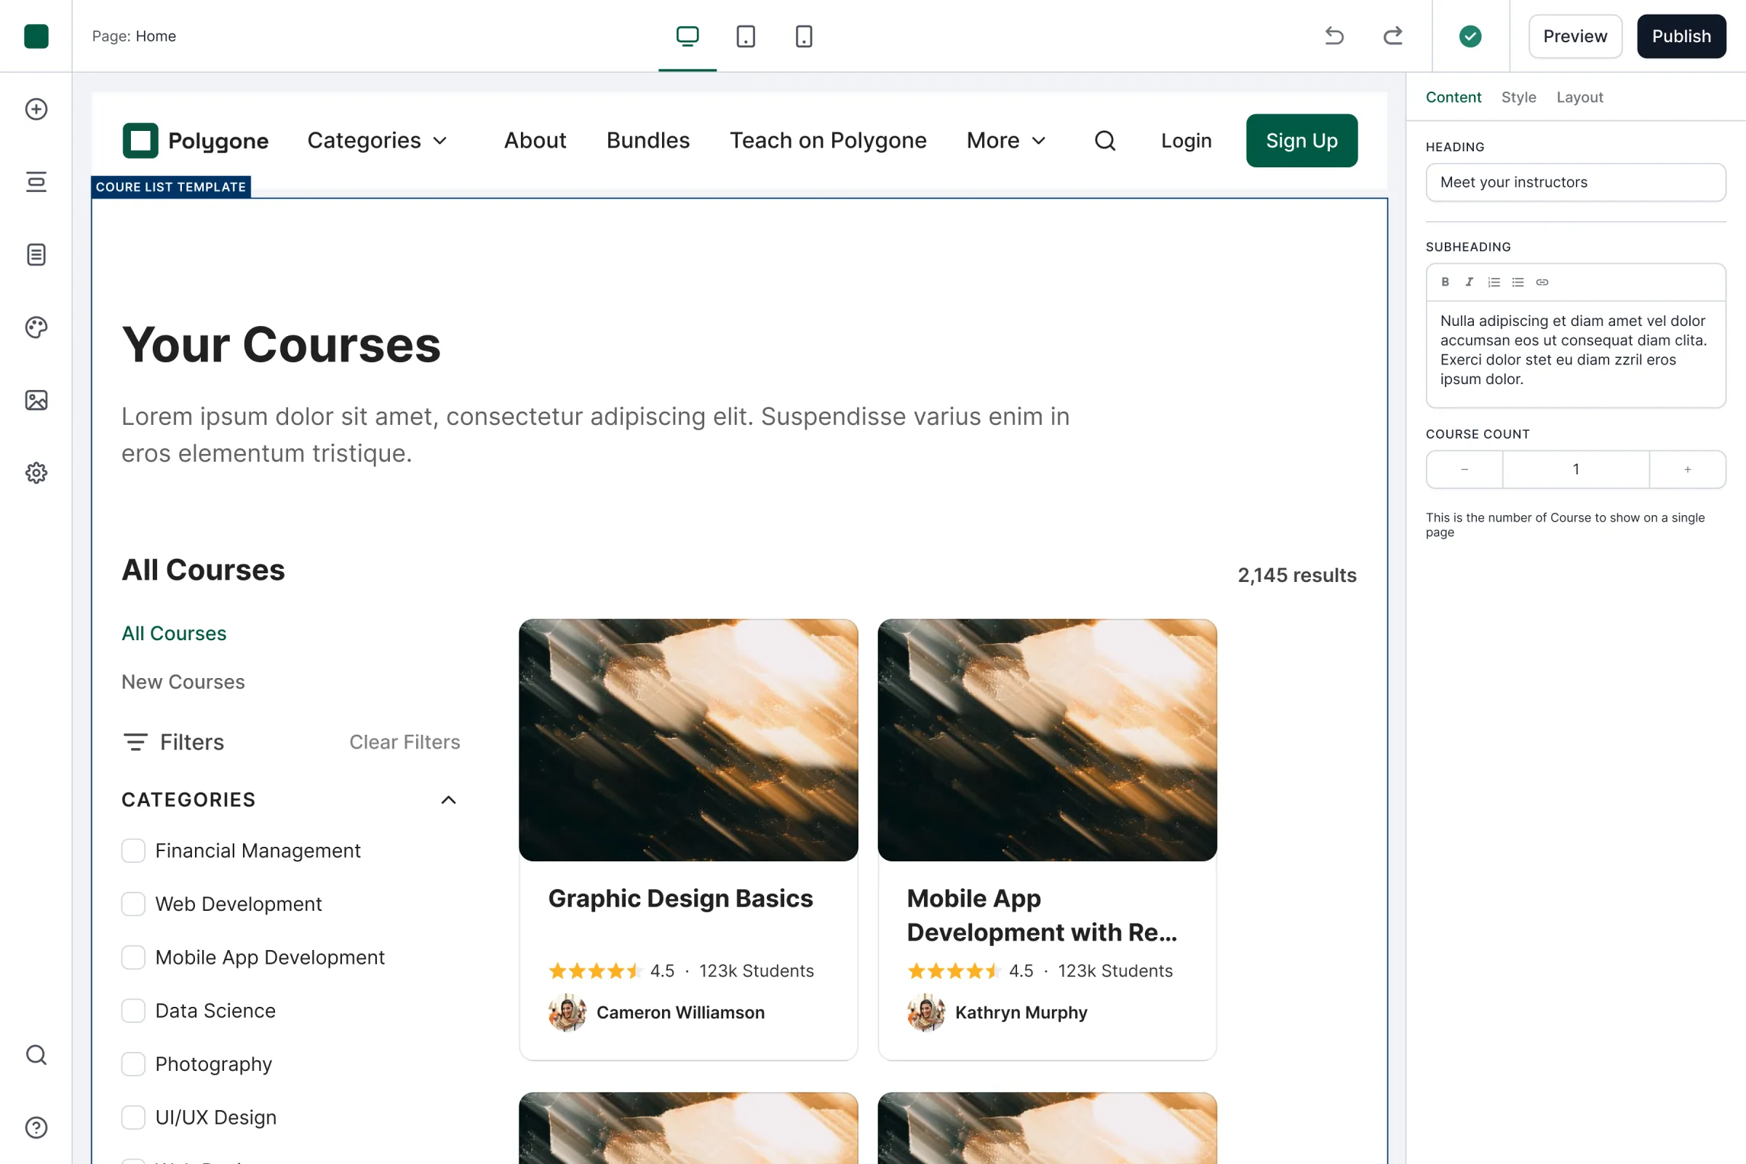
Task: Open the help question mark icon
Action: pyautogui.click(x=36, y=1128)
